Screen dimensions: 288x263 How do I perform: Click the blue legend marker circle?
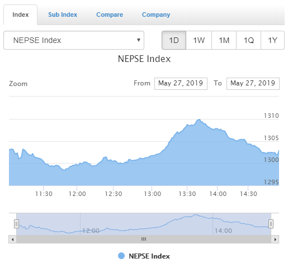click(121, 256)
